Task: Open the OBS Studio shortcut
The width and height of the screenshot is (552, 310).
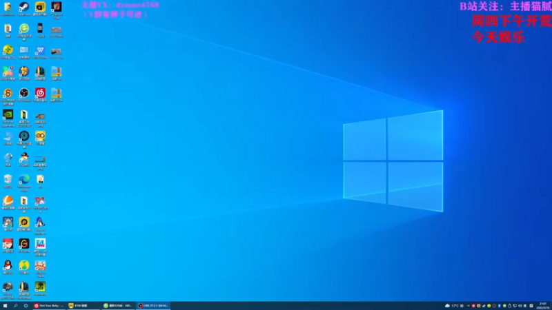Action: [24, 94]
